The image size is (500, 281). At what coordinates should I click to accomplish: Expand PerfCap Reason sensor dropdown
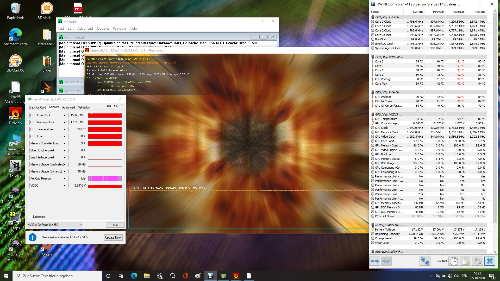(x=64, y=178)
